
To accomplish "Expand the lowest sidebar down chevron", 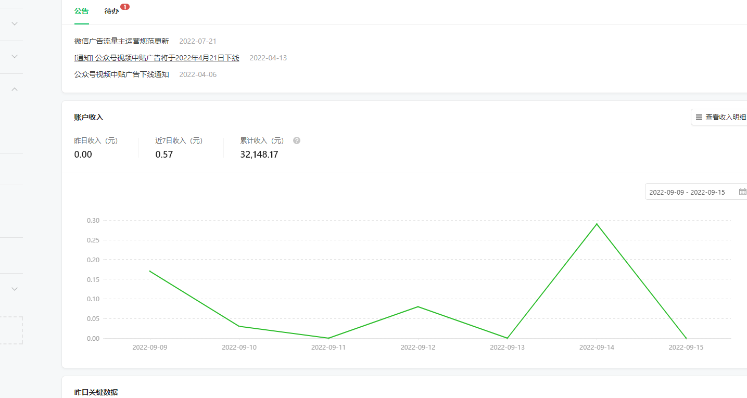I will 15,289.
